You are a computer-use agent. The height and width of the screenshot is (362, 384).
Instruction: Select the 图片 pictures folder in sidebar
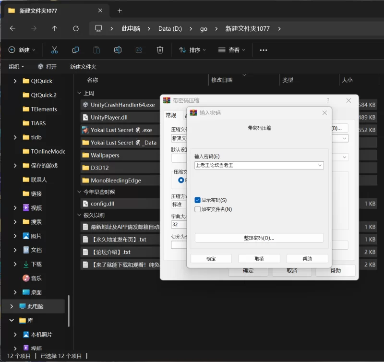coord(32,236)
